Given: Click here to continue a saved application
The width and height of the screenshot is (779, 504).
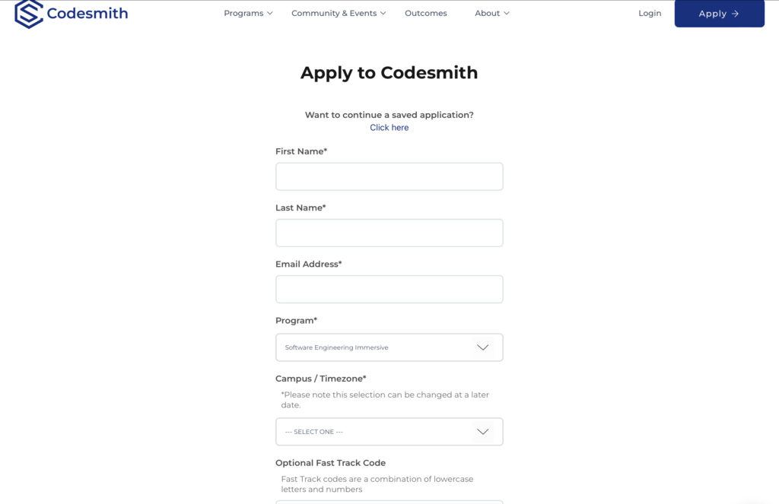Looking at the screenshot, I should click(389, 128).
